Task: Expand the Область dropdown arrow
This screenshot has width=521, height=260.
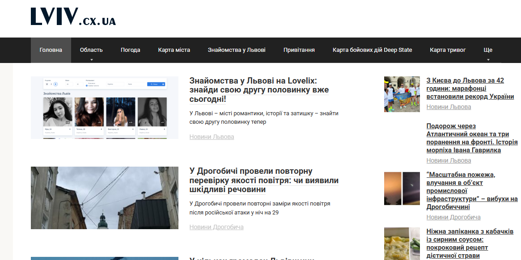Action: (x=91, y=60)
